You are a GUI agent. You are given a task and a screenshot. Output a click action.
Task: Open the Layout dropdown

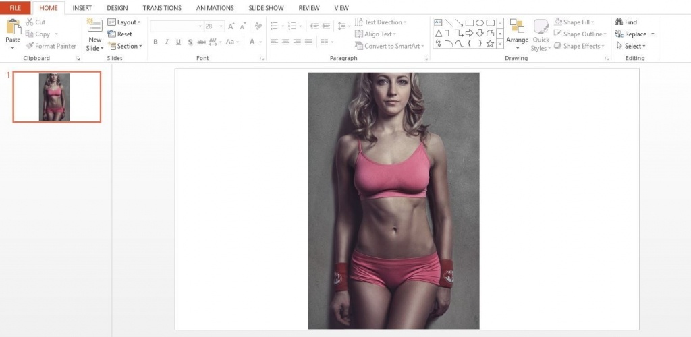coord(124,22)
